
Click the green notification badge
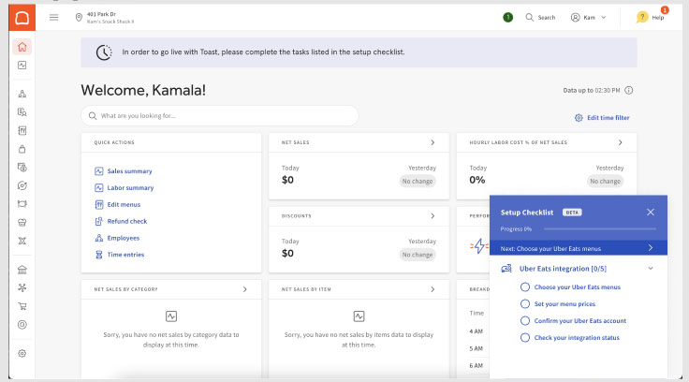[x=507, y=17]
